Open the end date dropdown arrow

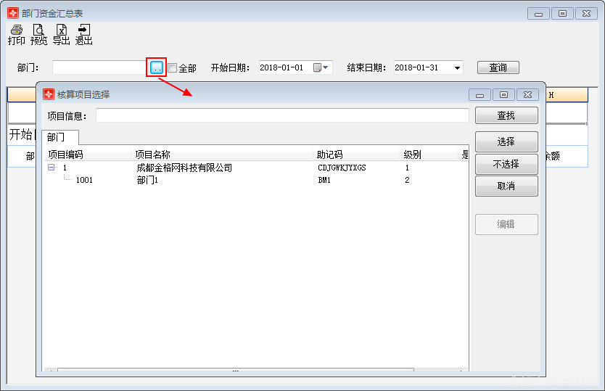[457, 68]
